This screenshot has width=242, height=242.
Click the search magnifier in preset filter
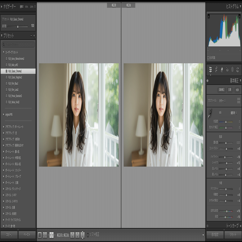click(x=4, y=45)
